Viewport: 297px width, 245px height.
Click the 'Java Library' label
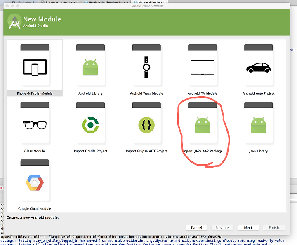[x=258, y=151]
